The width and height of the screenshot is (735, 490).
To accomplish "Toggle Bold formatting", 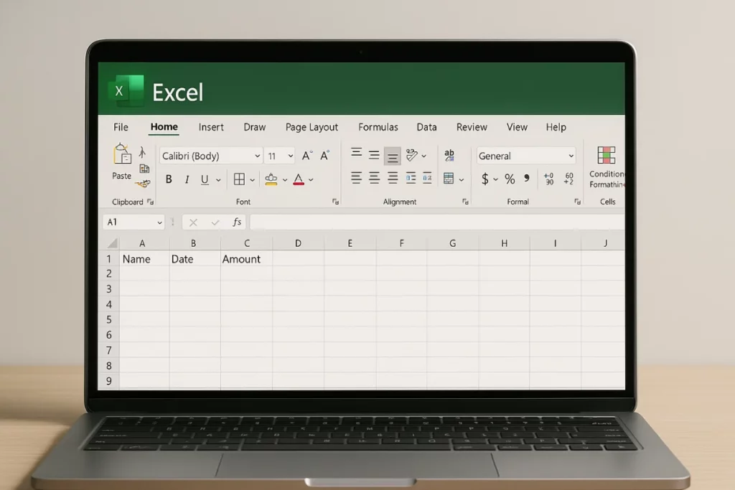I will (x=169, y=179).
